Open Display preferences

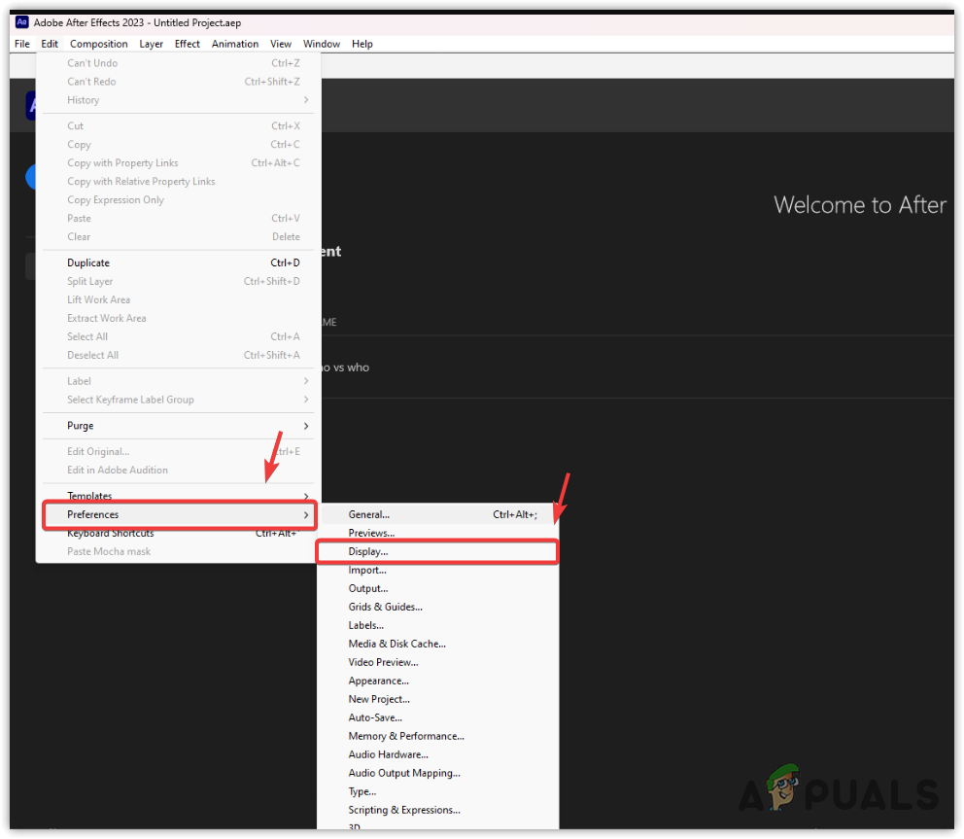coord(437,551)
